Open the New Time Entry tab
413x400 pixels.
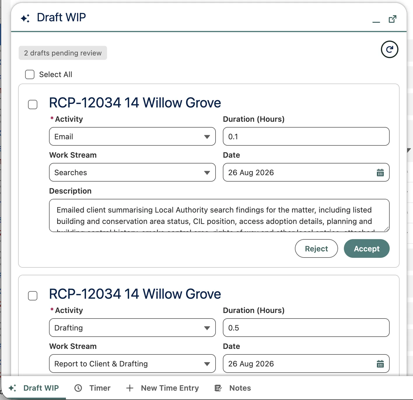pos(162,388)
